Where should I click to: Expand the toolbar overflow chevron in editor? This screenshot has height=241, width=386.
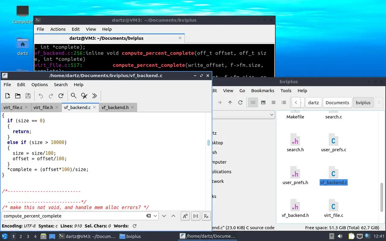(94, 96)
